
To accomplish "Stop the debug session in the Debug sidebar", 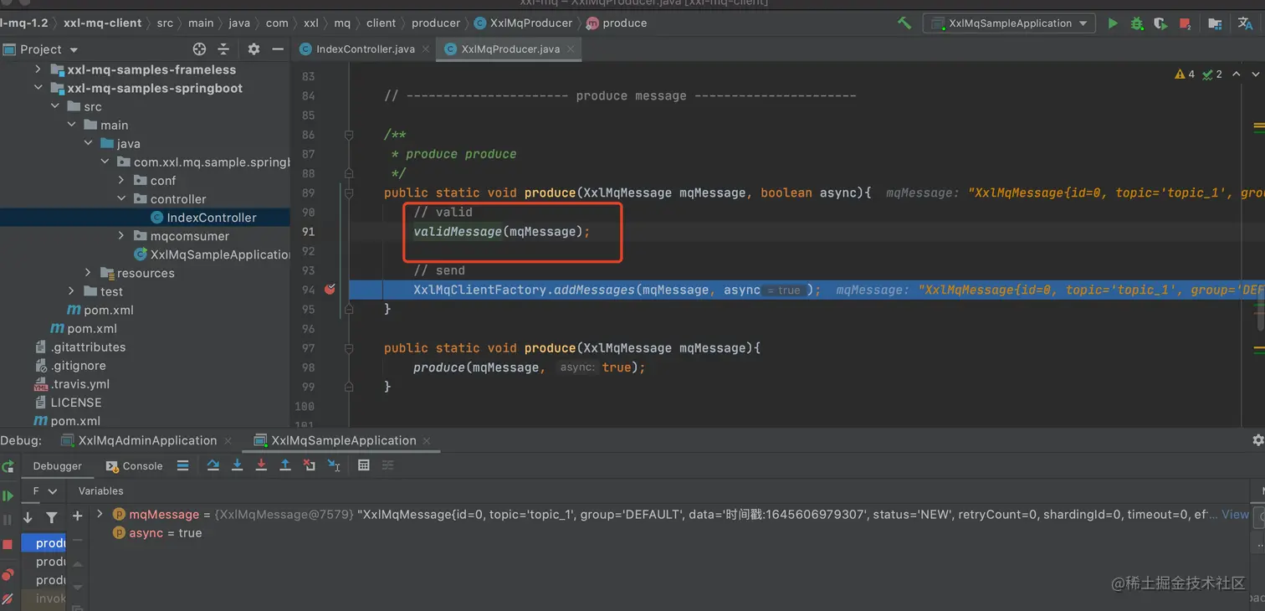I will pos(8,545).
